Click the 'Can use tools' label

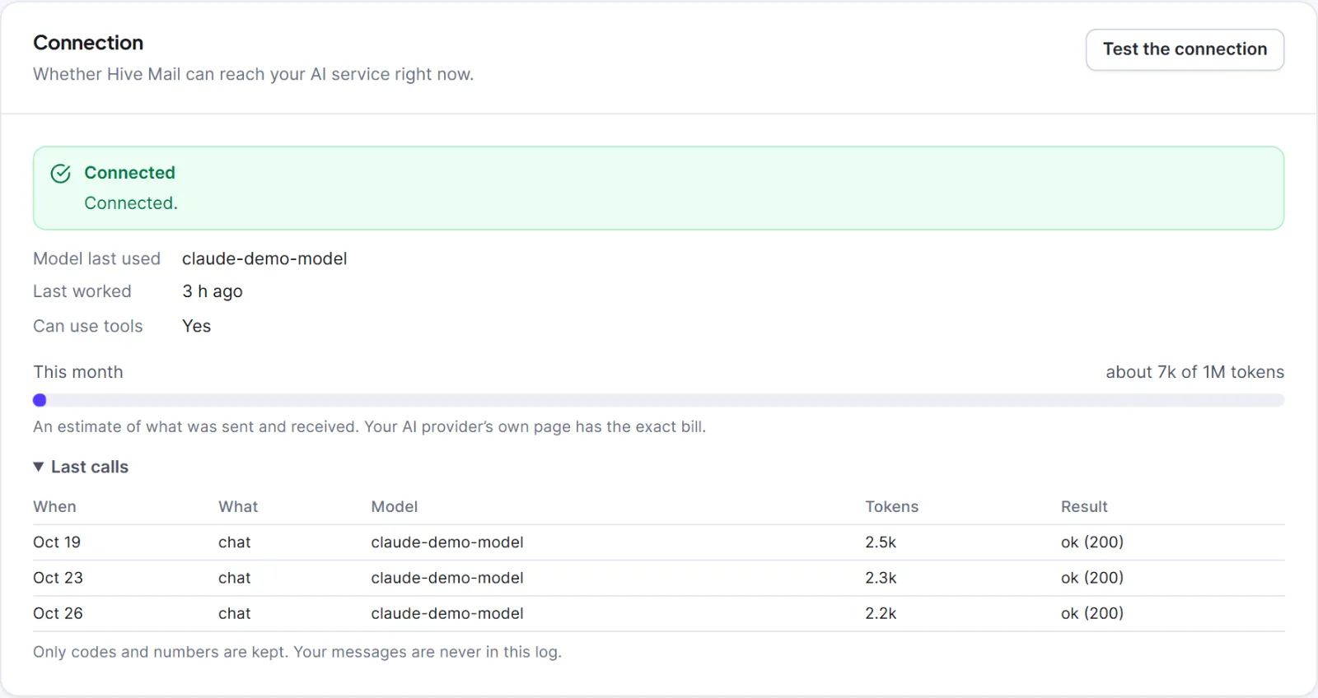(88, 326)
